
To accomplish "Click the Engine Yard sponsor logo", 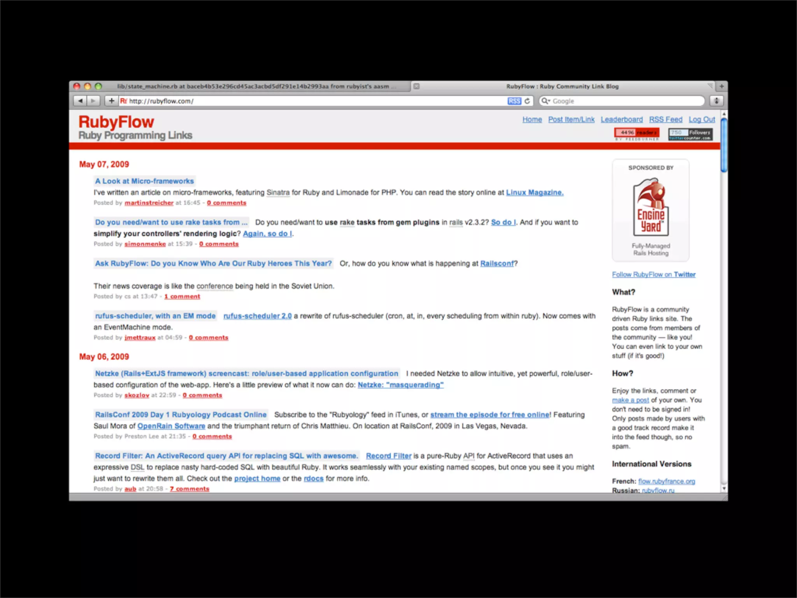I will (651, 207).
